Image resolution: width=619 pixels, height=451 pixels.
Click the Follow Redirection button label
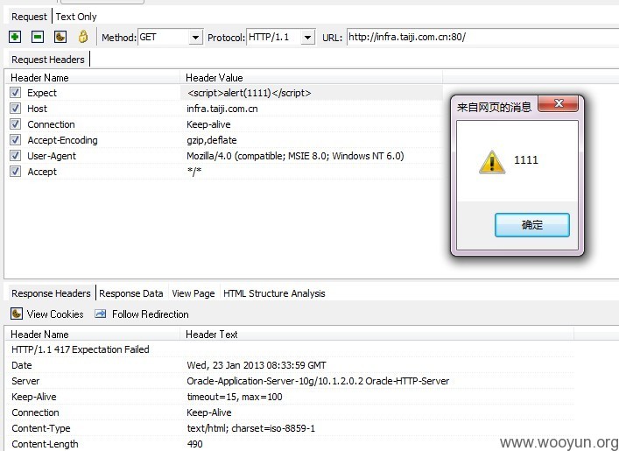tap(151, 314)
